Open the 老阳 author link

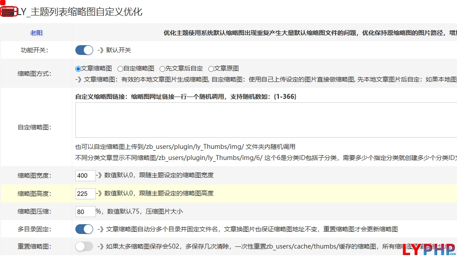click(36, 33)
